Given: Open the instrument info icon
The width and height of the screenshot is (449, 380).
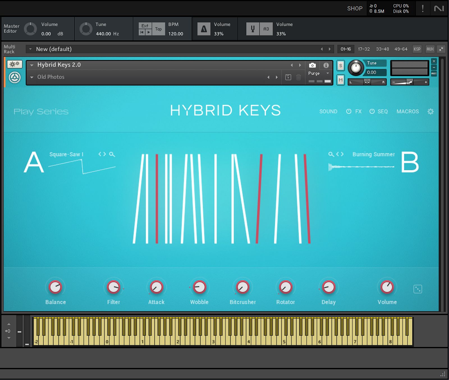Looking at the screenshot, I should pyautogui.click(x=326, y=65).
